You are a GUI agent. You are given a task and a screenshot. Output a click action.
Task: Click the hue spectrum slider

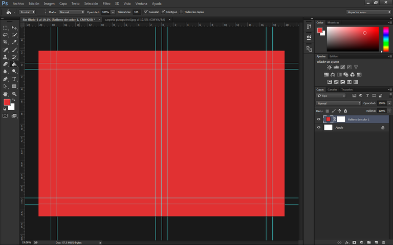pyautogui.click(x=386, y=39)
